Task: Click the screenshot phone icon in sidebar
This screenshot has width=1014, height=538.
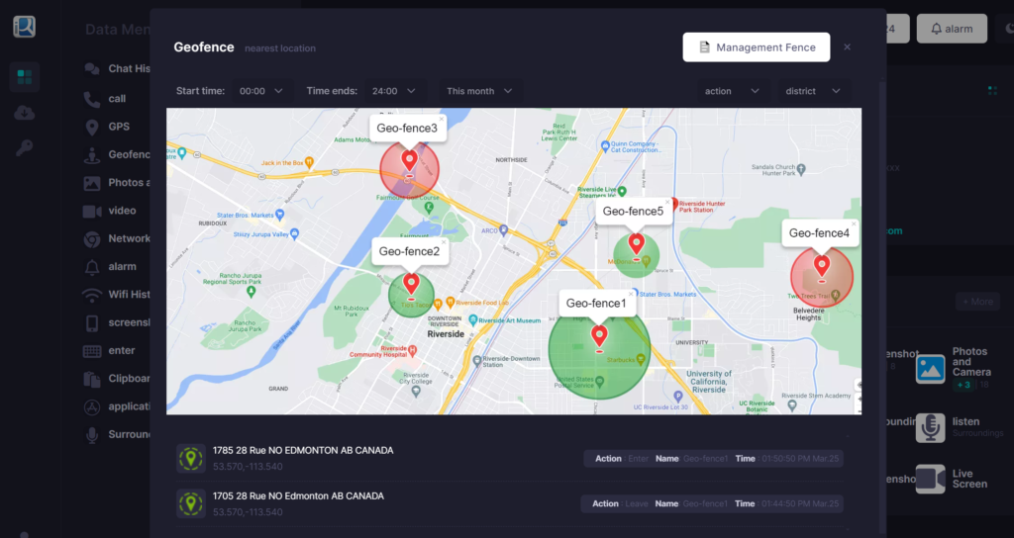Action: [92, 323]
